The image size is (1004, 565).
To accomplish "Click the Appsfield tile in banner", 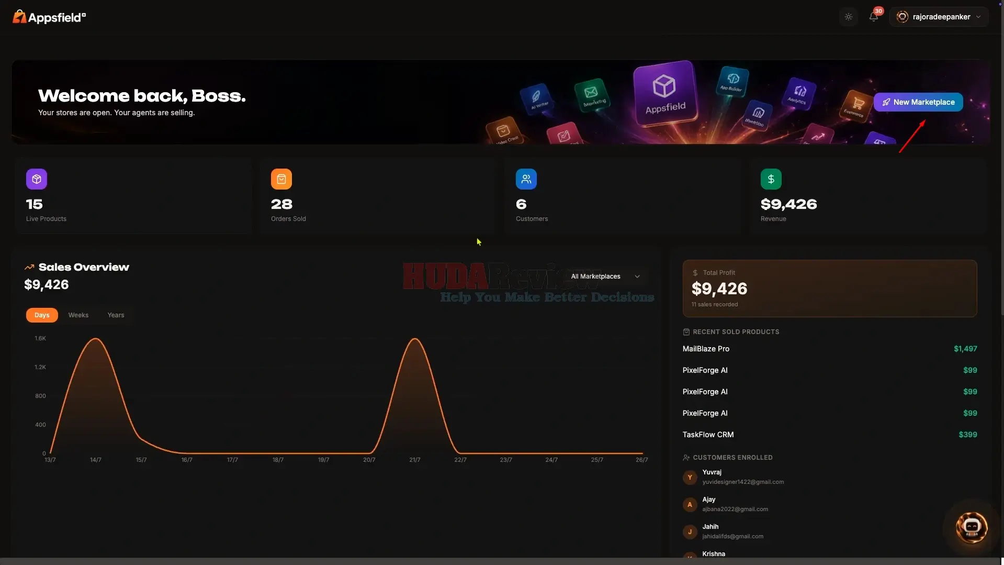I will pos(664,93).
